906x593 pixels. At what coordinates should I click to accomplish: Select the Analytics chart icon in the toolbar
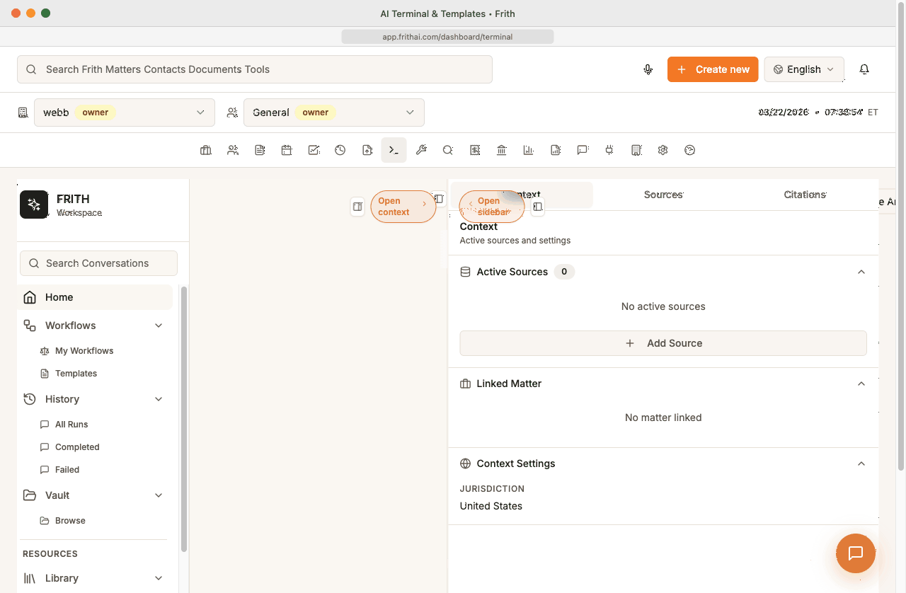[x=528, y=149]
